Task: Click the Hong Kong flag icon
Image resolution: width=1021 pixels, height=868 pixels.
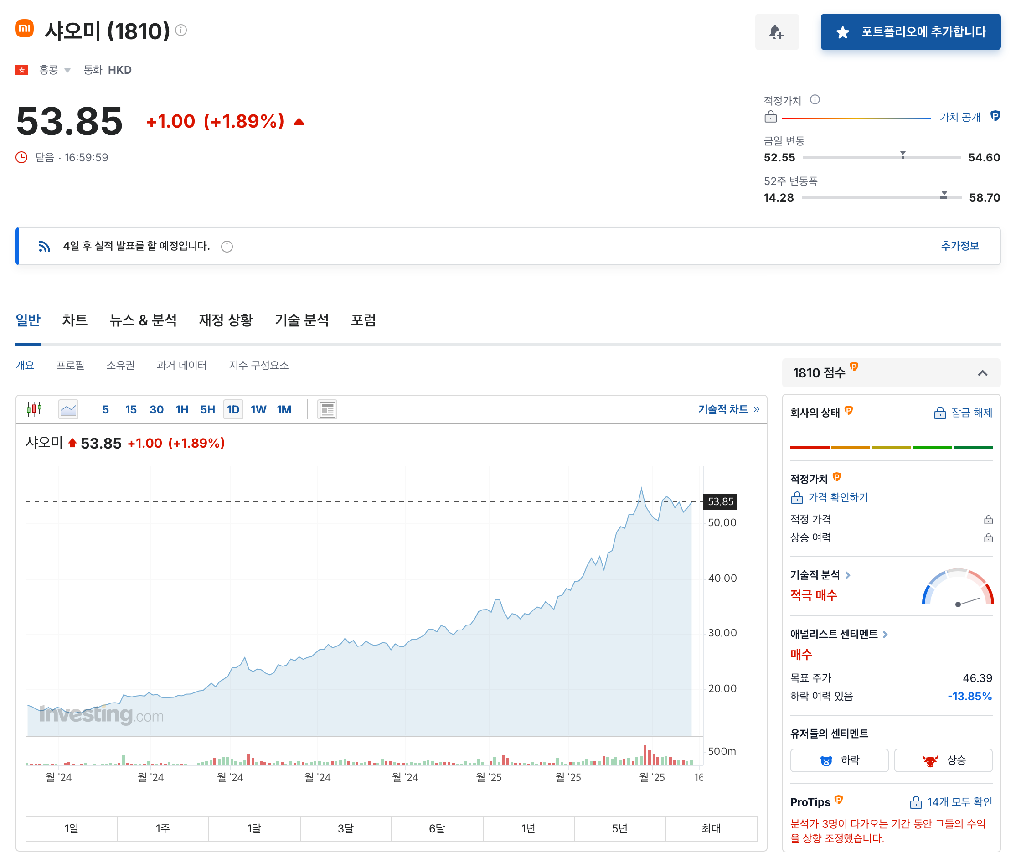Action: pos(21,70)
